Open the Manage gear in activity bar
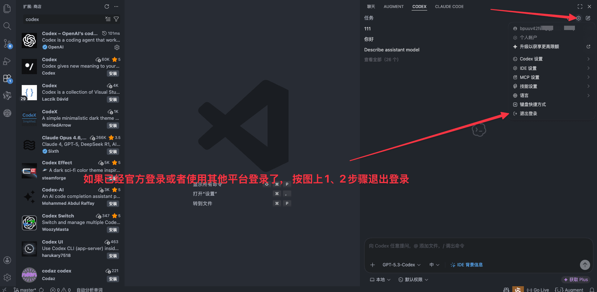597x292 pixels. tap(7, 278)
